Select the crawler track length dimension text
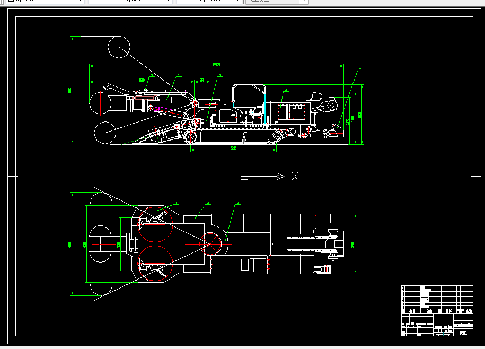The width and height of the screenshot is (485, 349). click(234, 148)
